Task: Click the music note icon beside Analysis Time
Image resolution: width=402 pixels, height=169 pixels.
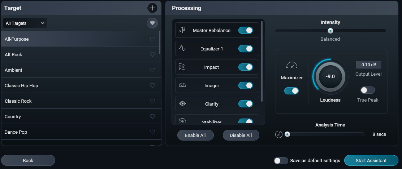Action: 279,134
